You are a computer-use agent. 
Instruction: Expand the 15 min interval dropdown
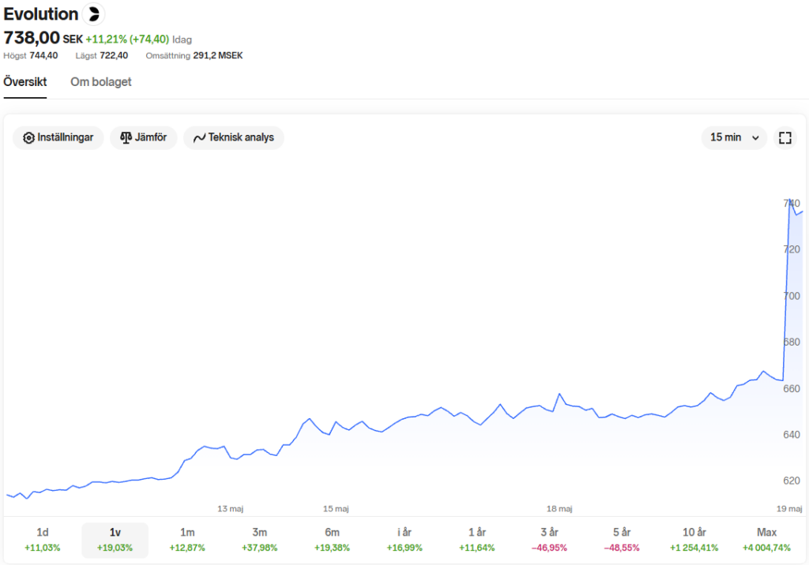click(734, 137)
